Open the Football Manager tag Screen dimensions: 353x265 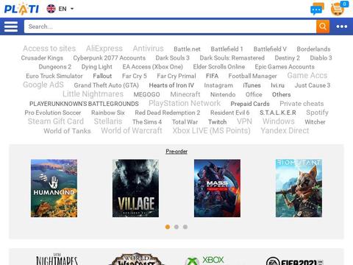252,77
